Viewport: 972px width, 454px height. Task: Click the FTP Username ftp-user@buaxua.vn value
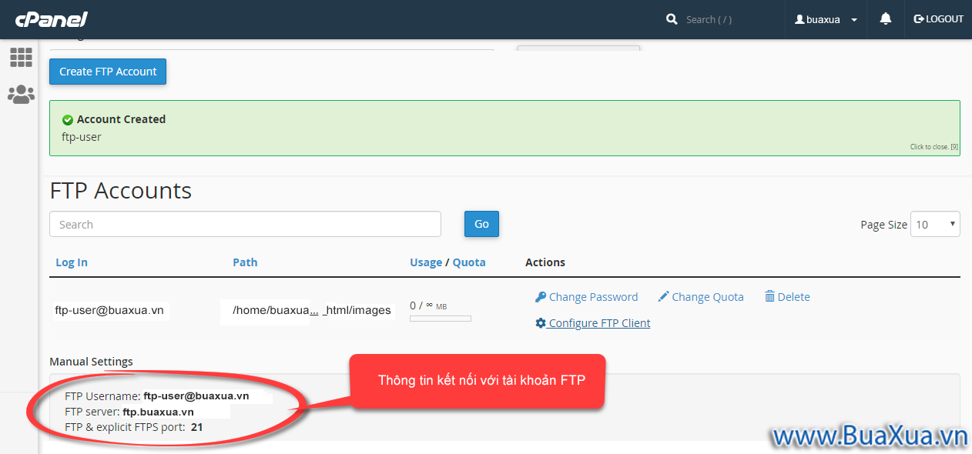(x=196, y=396)
